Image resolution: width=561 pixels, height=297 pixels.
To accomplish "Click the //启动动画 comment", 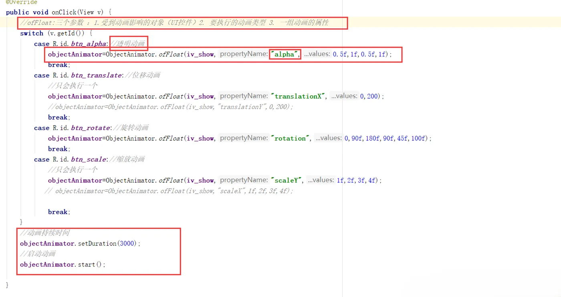I will point(38,254).
